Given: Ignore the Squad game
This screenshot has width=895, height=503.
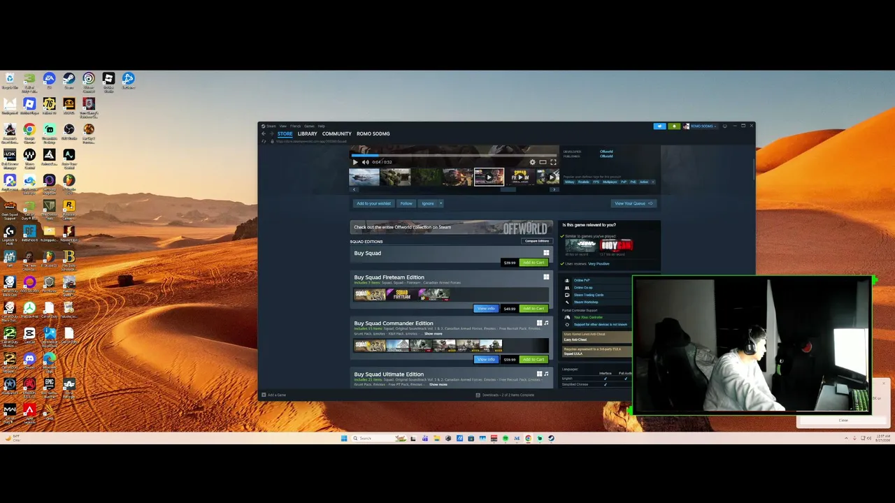Looking at the screenshot, I should point(427,203).
